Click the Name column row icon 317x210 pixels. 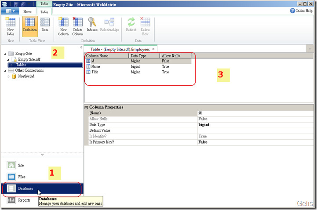[88, 66]
